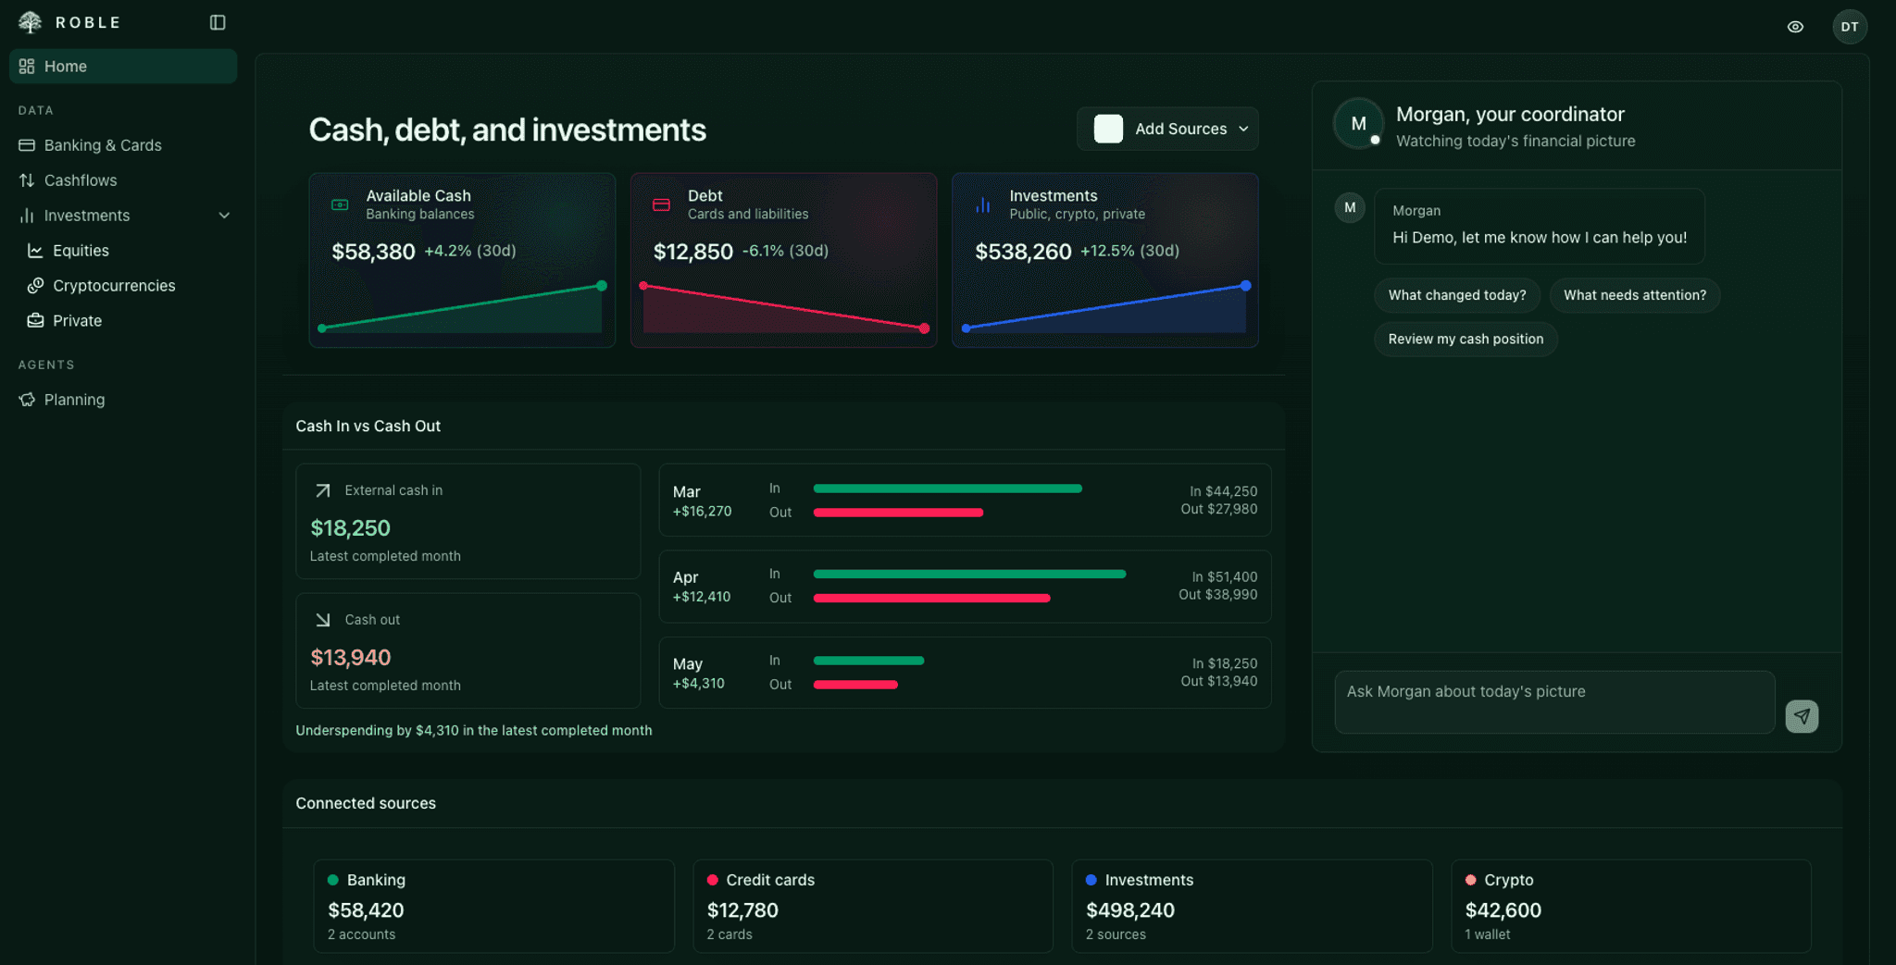Image resolution: width=1896 pixels, height=965 pixels.
Task: Click the Debt card icon
Action: [x=661, y=204]
